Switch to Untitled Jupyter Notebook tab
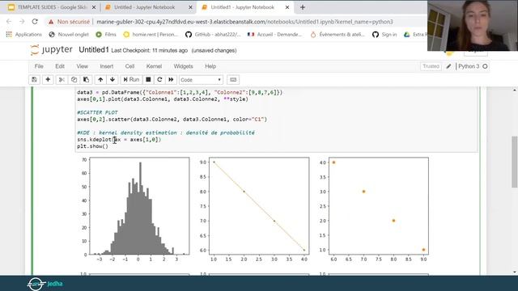The width and height of the screenshot is (518, 291). (145, 7)
